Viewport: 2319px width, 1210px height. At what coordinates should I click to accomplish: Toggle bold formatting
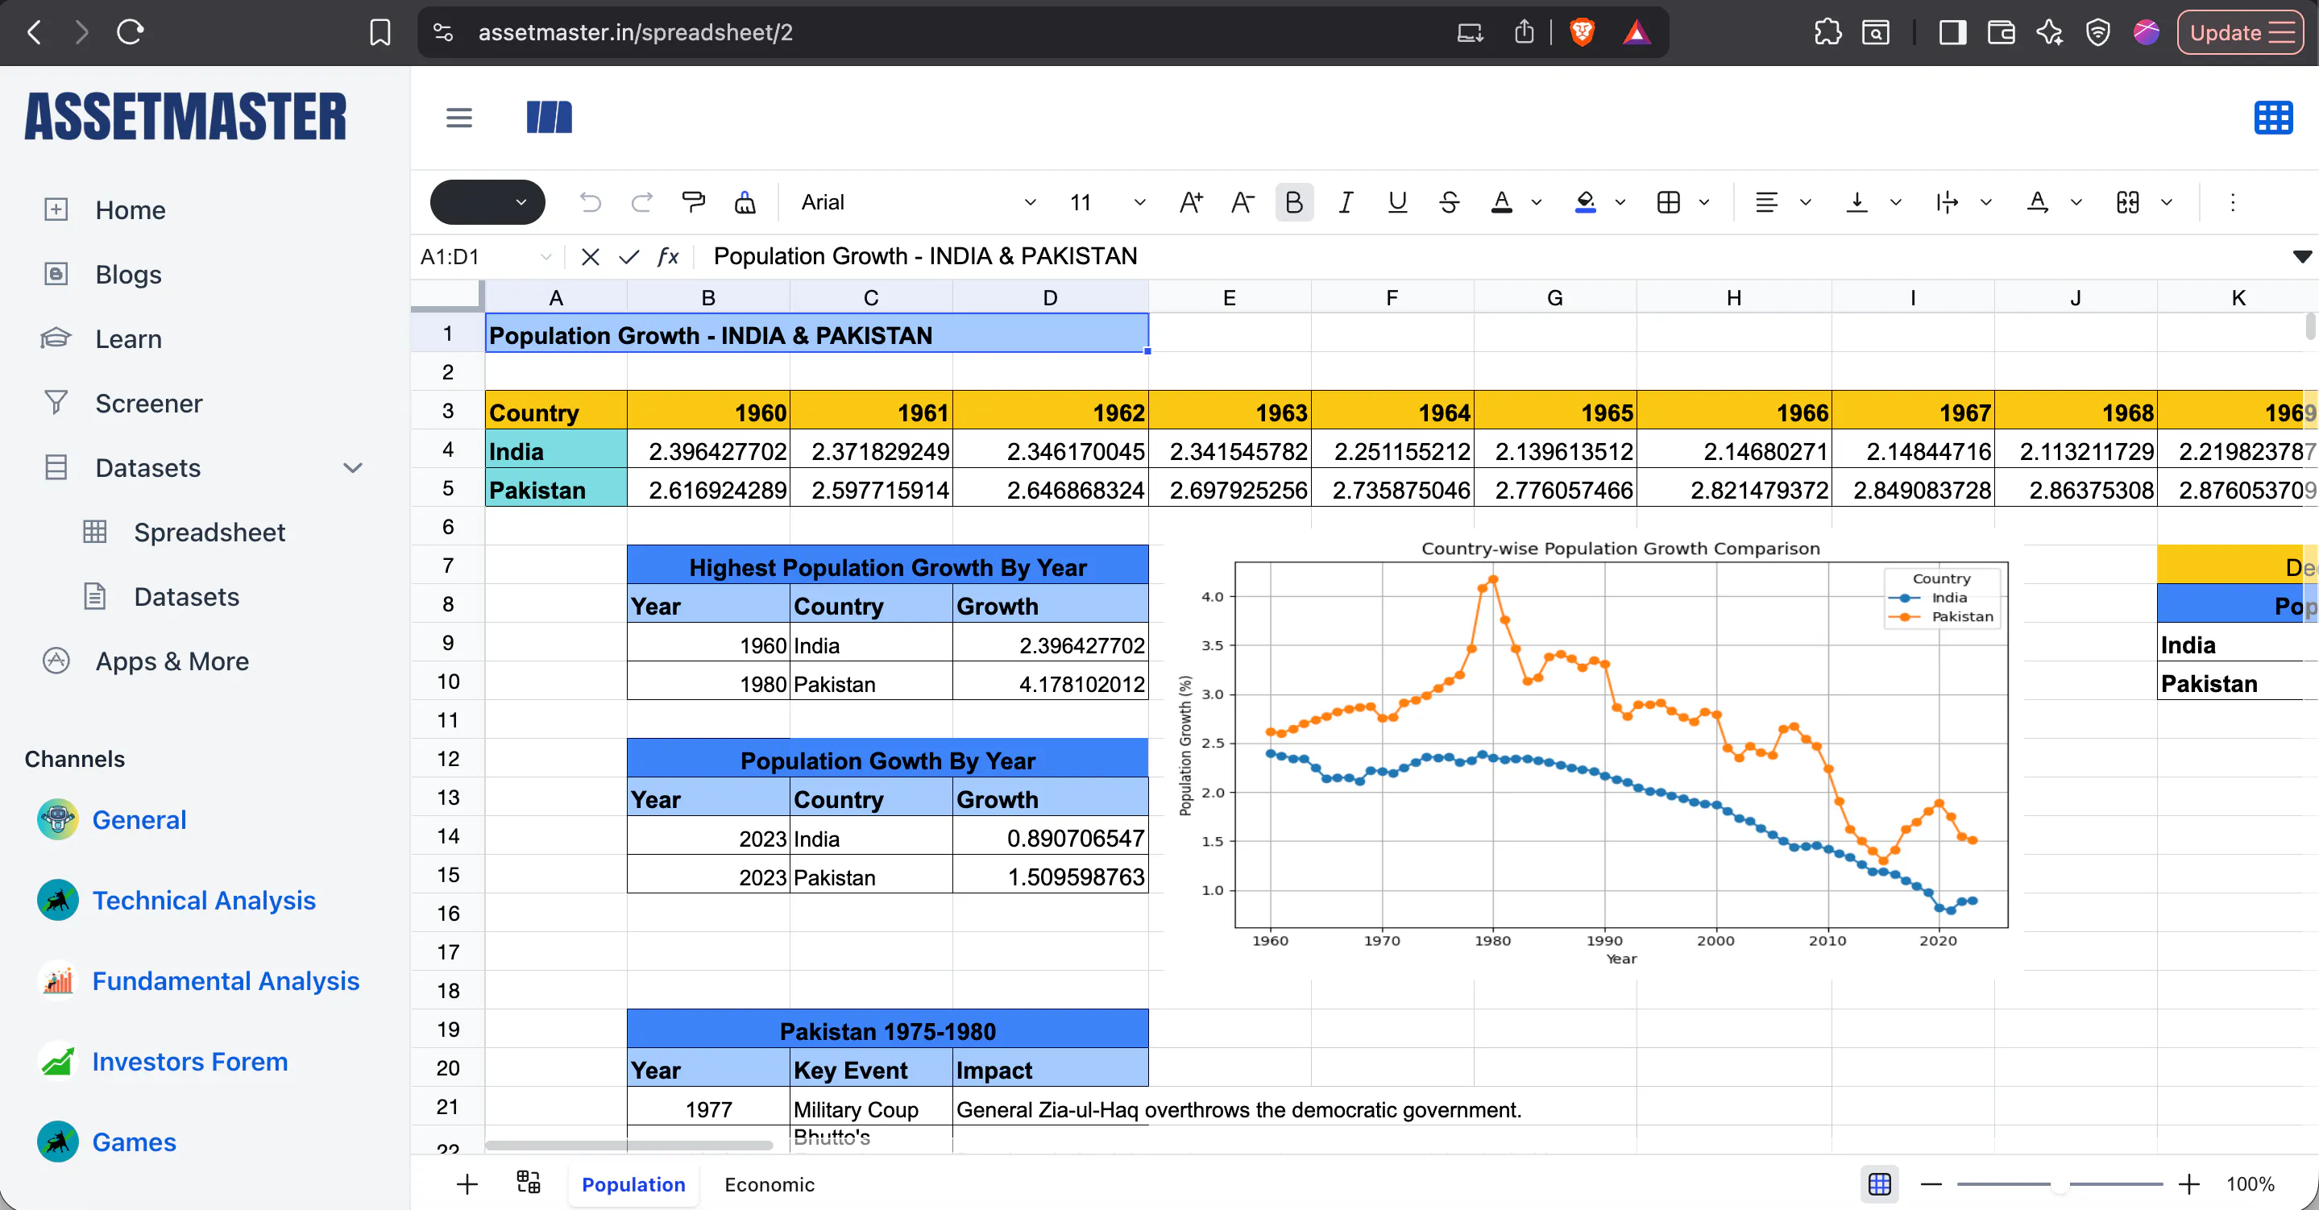pyautogui.click(x=1293, y=202)
